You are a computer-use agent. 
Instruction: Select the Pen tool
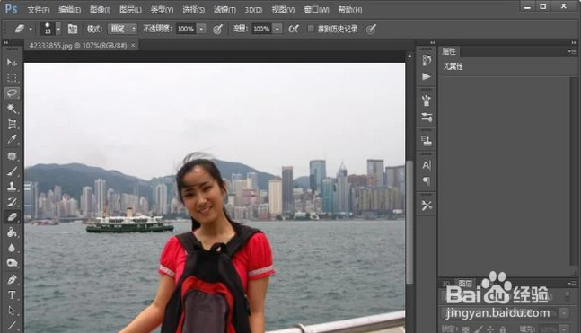(12, 279)
